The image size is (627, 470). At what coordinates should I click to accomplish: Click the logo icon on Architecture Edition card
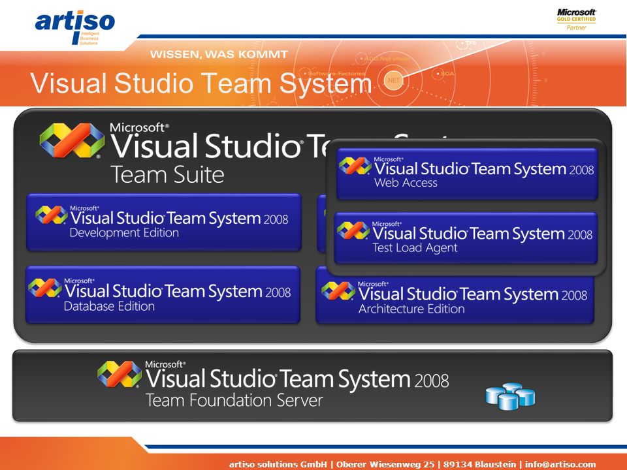coord(338,290)
